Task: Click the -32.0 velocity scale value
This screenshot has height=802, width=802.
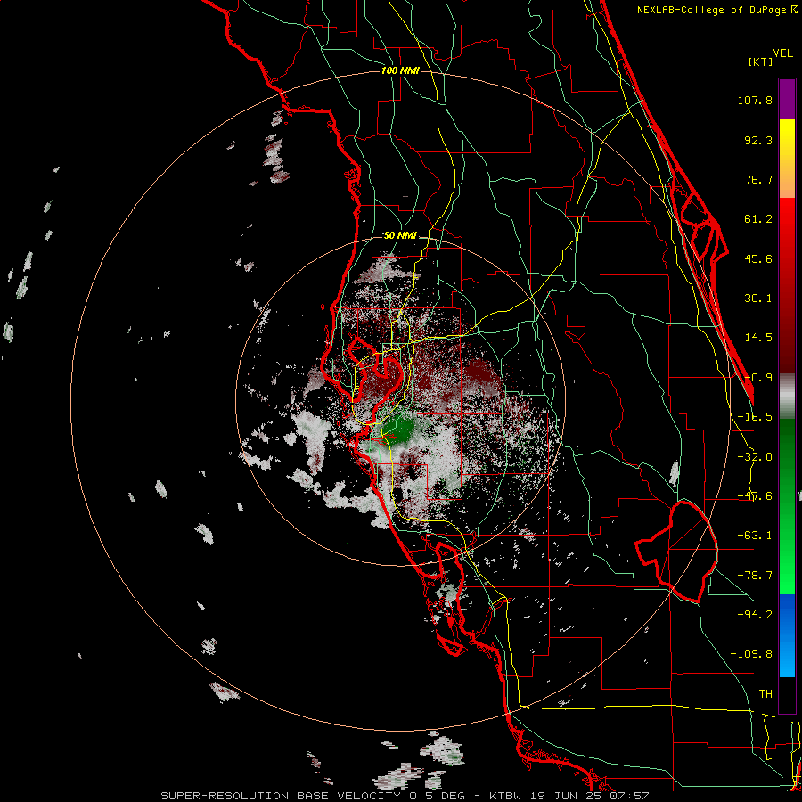Action: tap(755, 457)
